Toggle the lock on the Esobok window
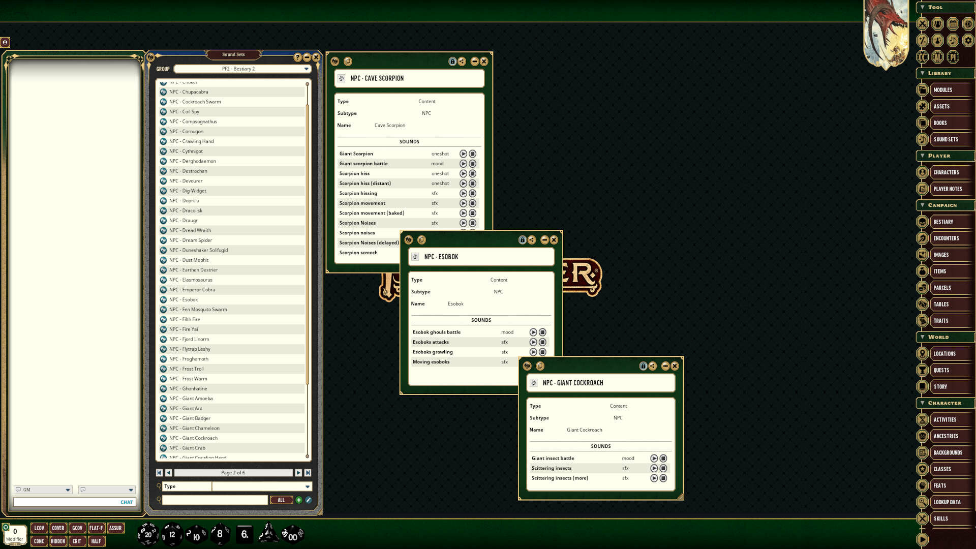The height and width of the screenshot is (549, 976). coord(522,240)
